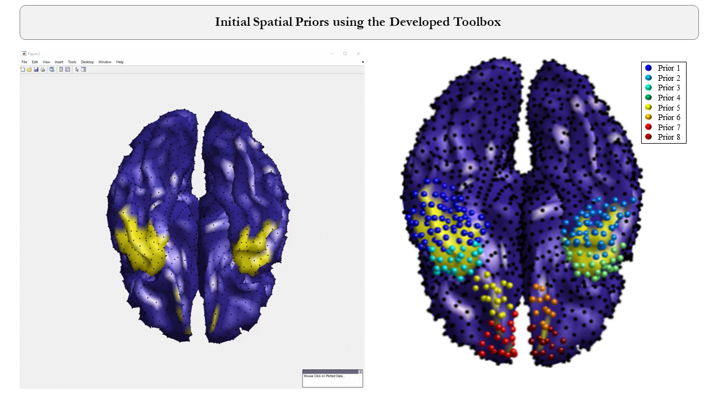The height and width of the screenshot is (404, 718).
Task: Click the Prior 2 legend marker
Action: tap(648, 78)
